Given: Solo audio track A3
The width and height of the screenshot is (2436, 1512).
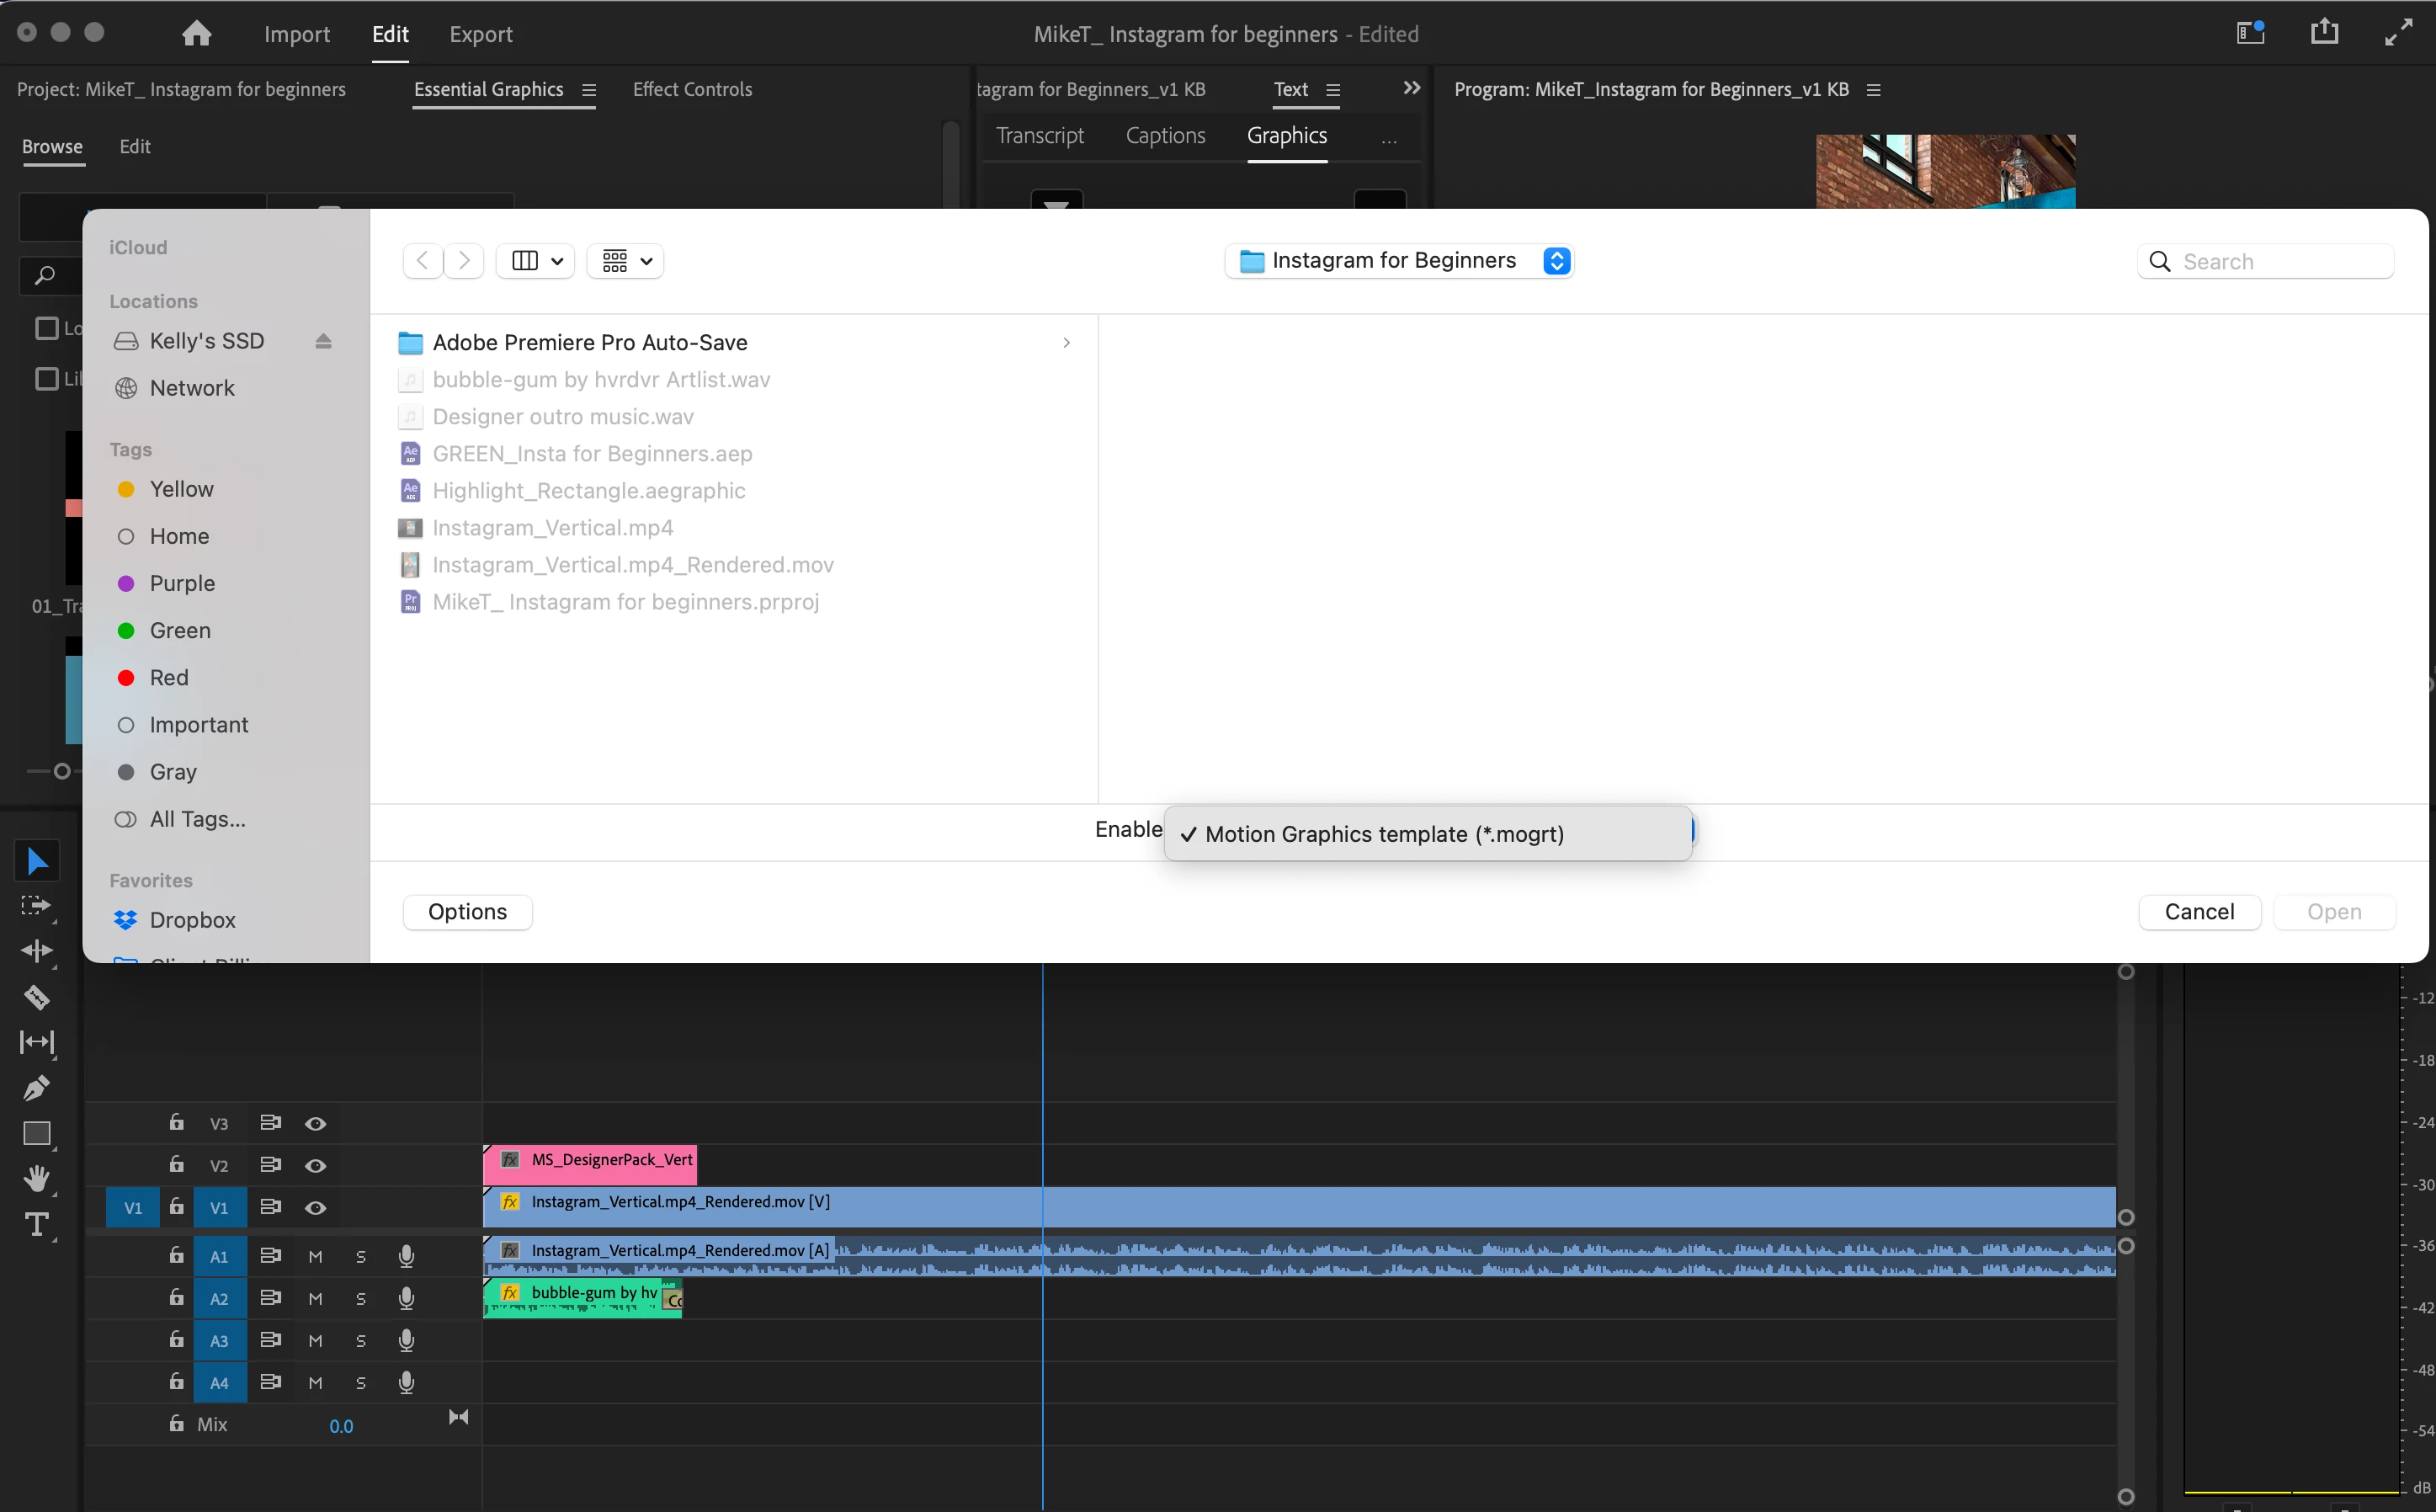Looking at the screenshot, I should pyautogui.click(x=361, y=1340).
